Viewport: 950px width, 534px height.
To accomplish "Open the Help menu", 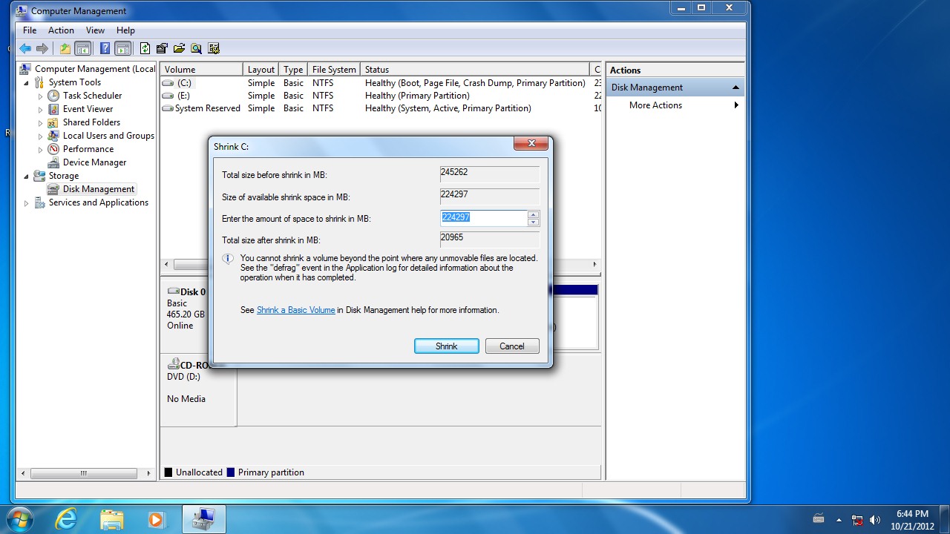I will coord(125,30).
